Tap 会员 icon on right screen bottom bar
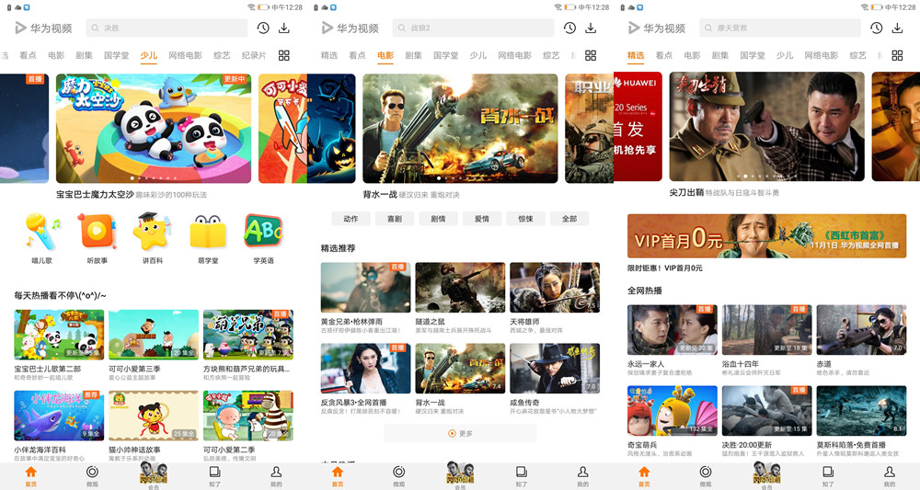920x490 pixels. click(x=767, y=473)
